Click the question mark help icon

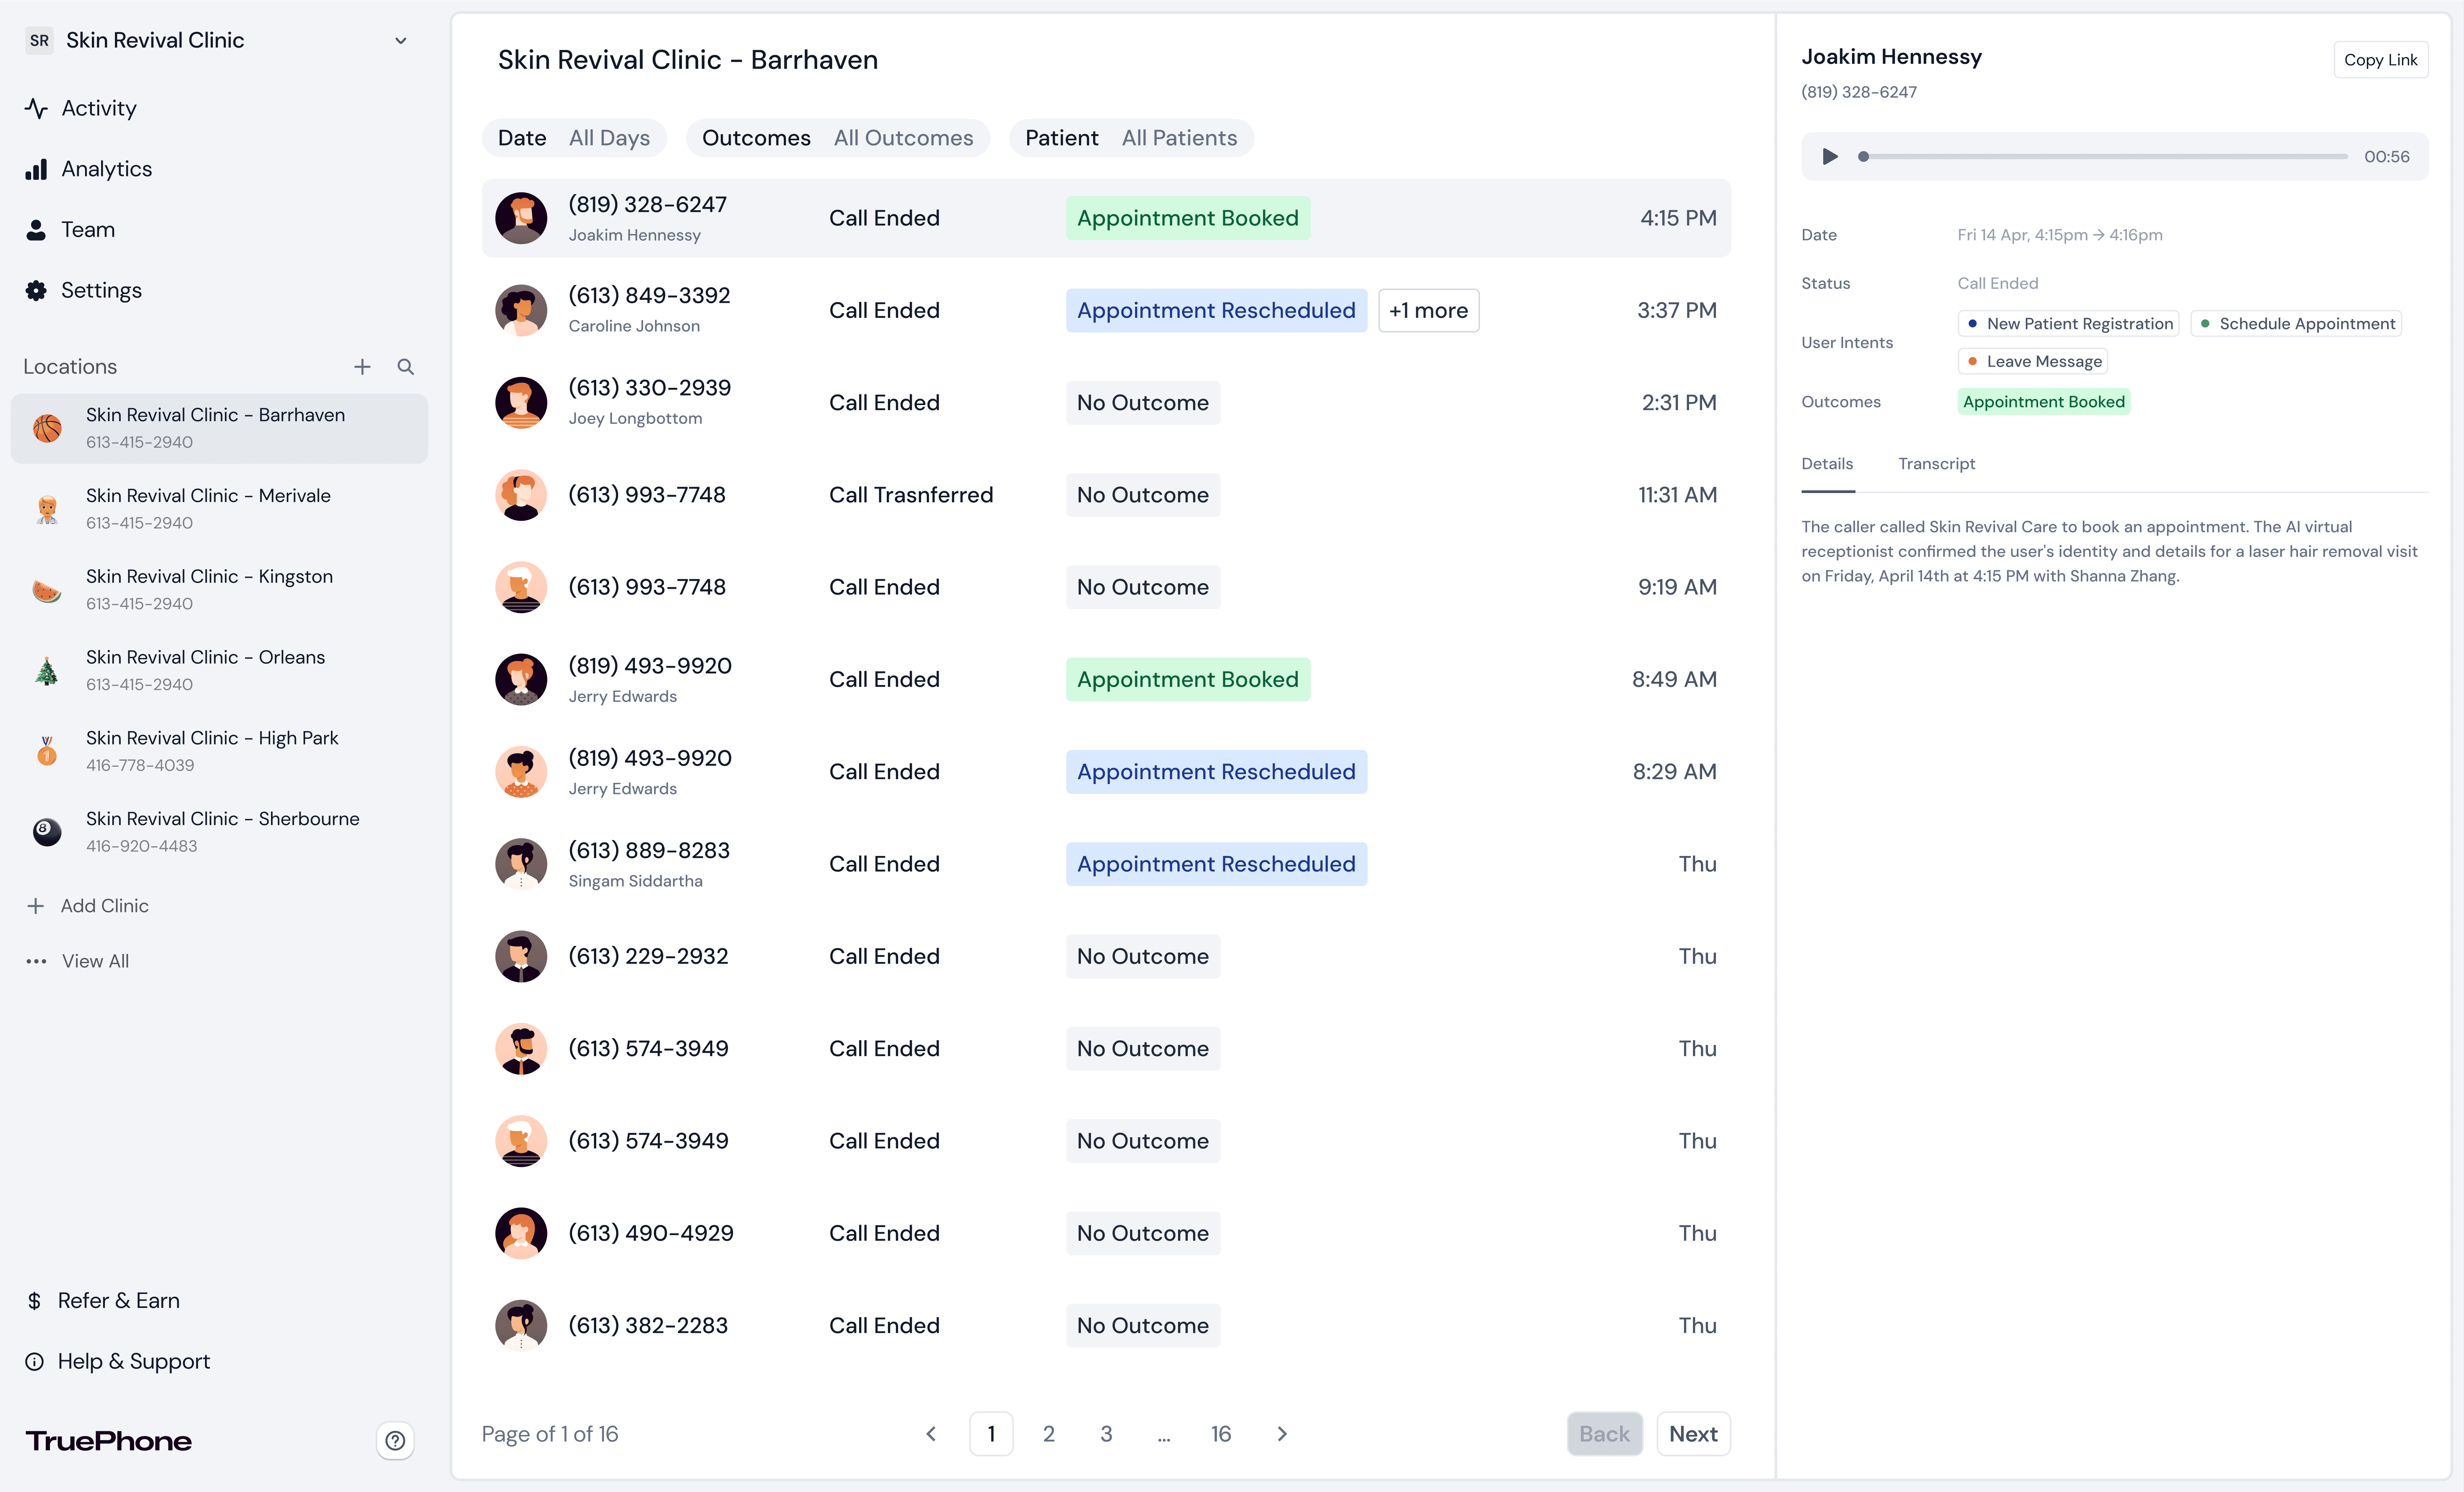click(395, 1440)
